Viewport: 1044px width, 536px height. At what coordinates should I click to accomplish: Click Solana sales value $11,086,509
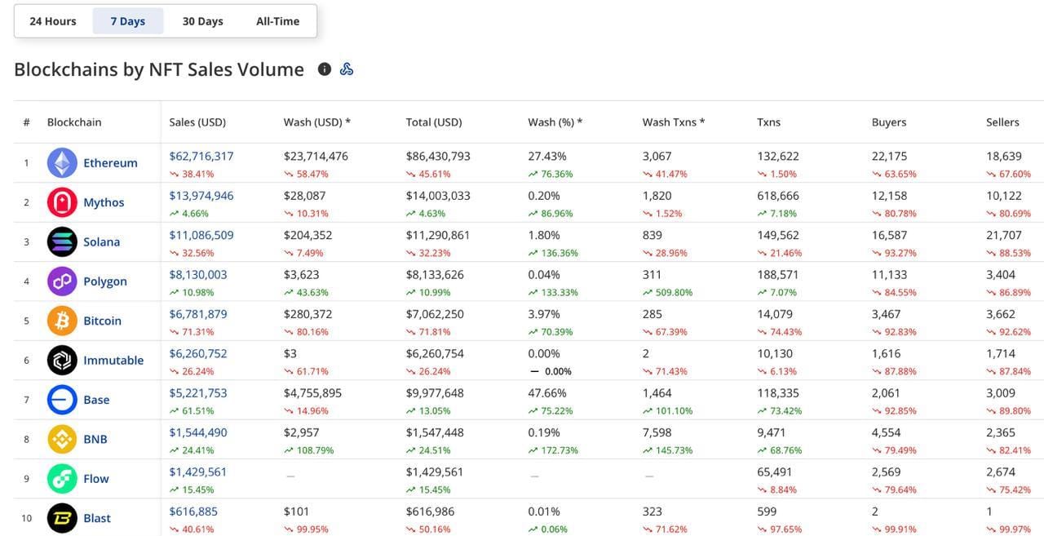[x=201, y=235]
